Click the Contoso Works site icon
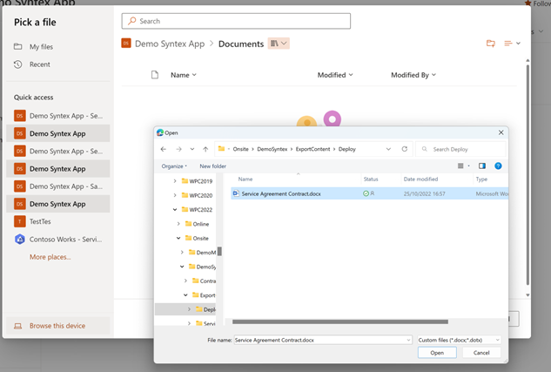Screen dimensions: 551x372 coord(20,239)
